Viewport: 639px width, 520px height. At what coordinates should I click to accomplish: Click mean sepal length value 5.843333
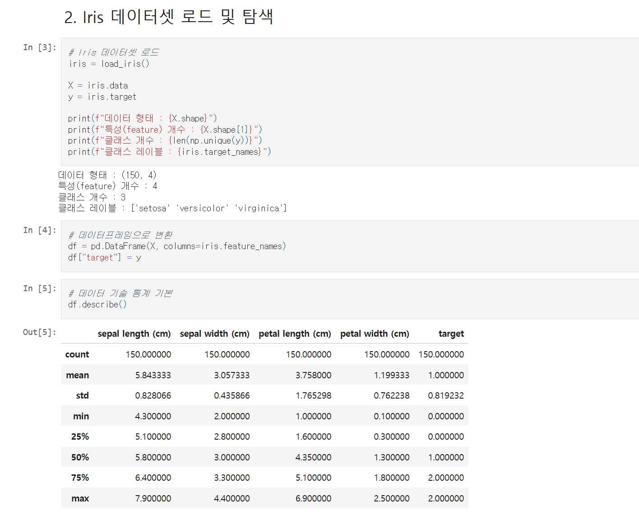[153, 375]
